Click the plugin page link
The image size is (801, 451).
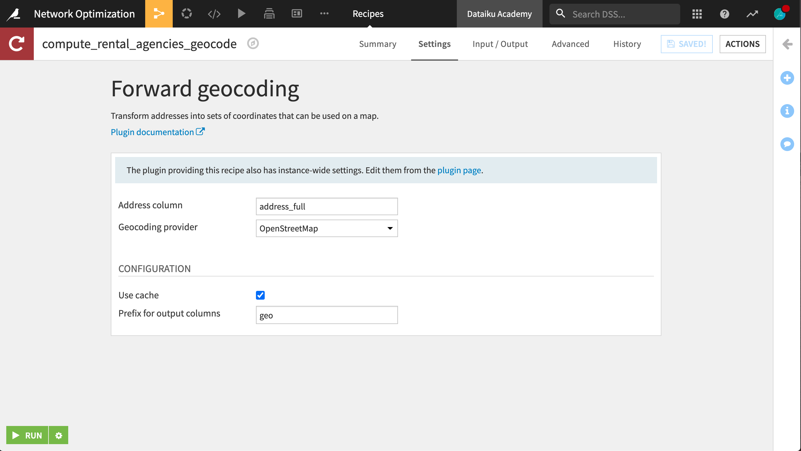click(459, 170)
